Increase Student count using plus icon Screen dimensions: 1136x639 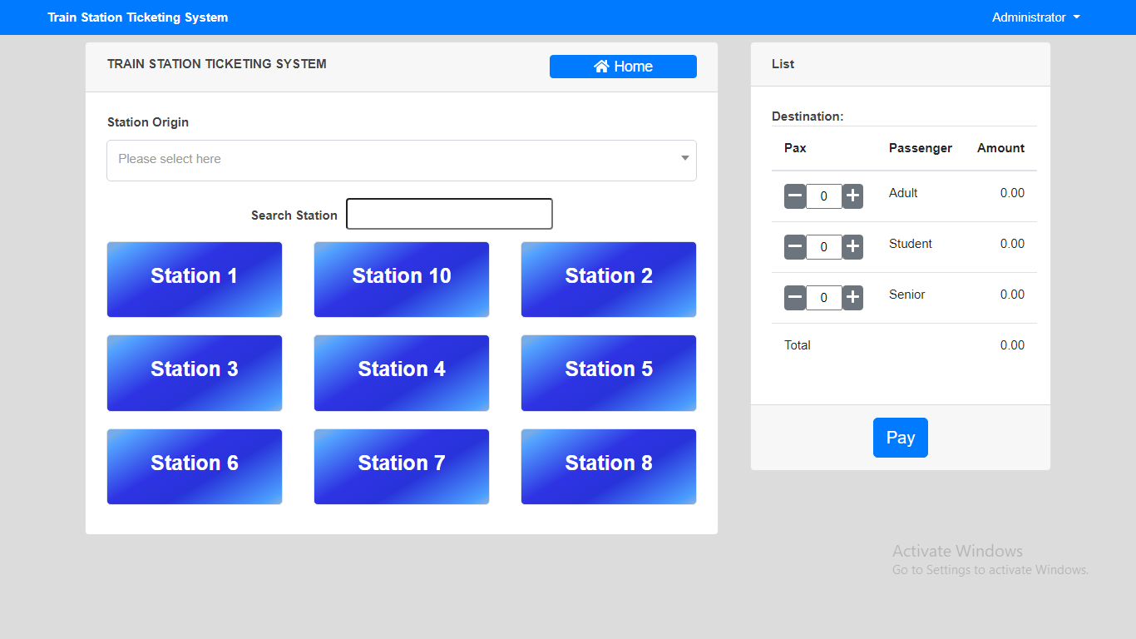(852, 247)
